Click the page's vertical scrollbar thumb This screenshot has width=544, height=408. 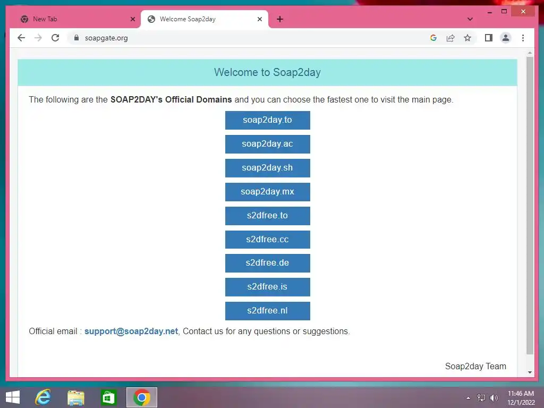click(x=530, y=206)
